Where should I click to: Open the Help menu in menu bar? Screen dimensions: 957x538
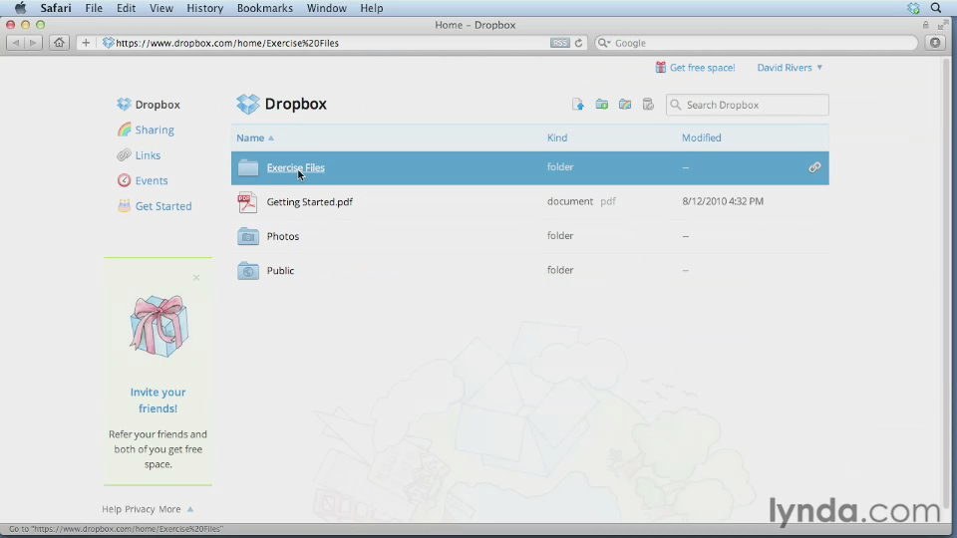pos(371,8)
